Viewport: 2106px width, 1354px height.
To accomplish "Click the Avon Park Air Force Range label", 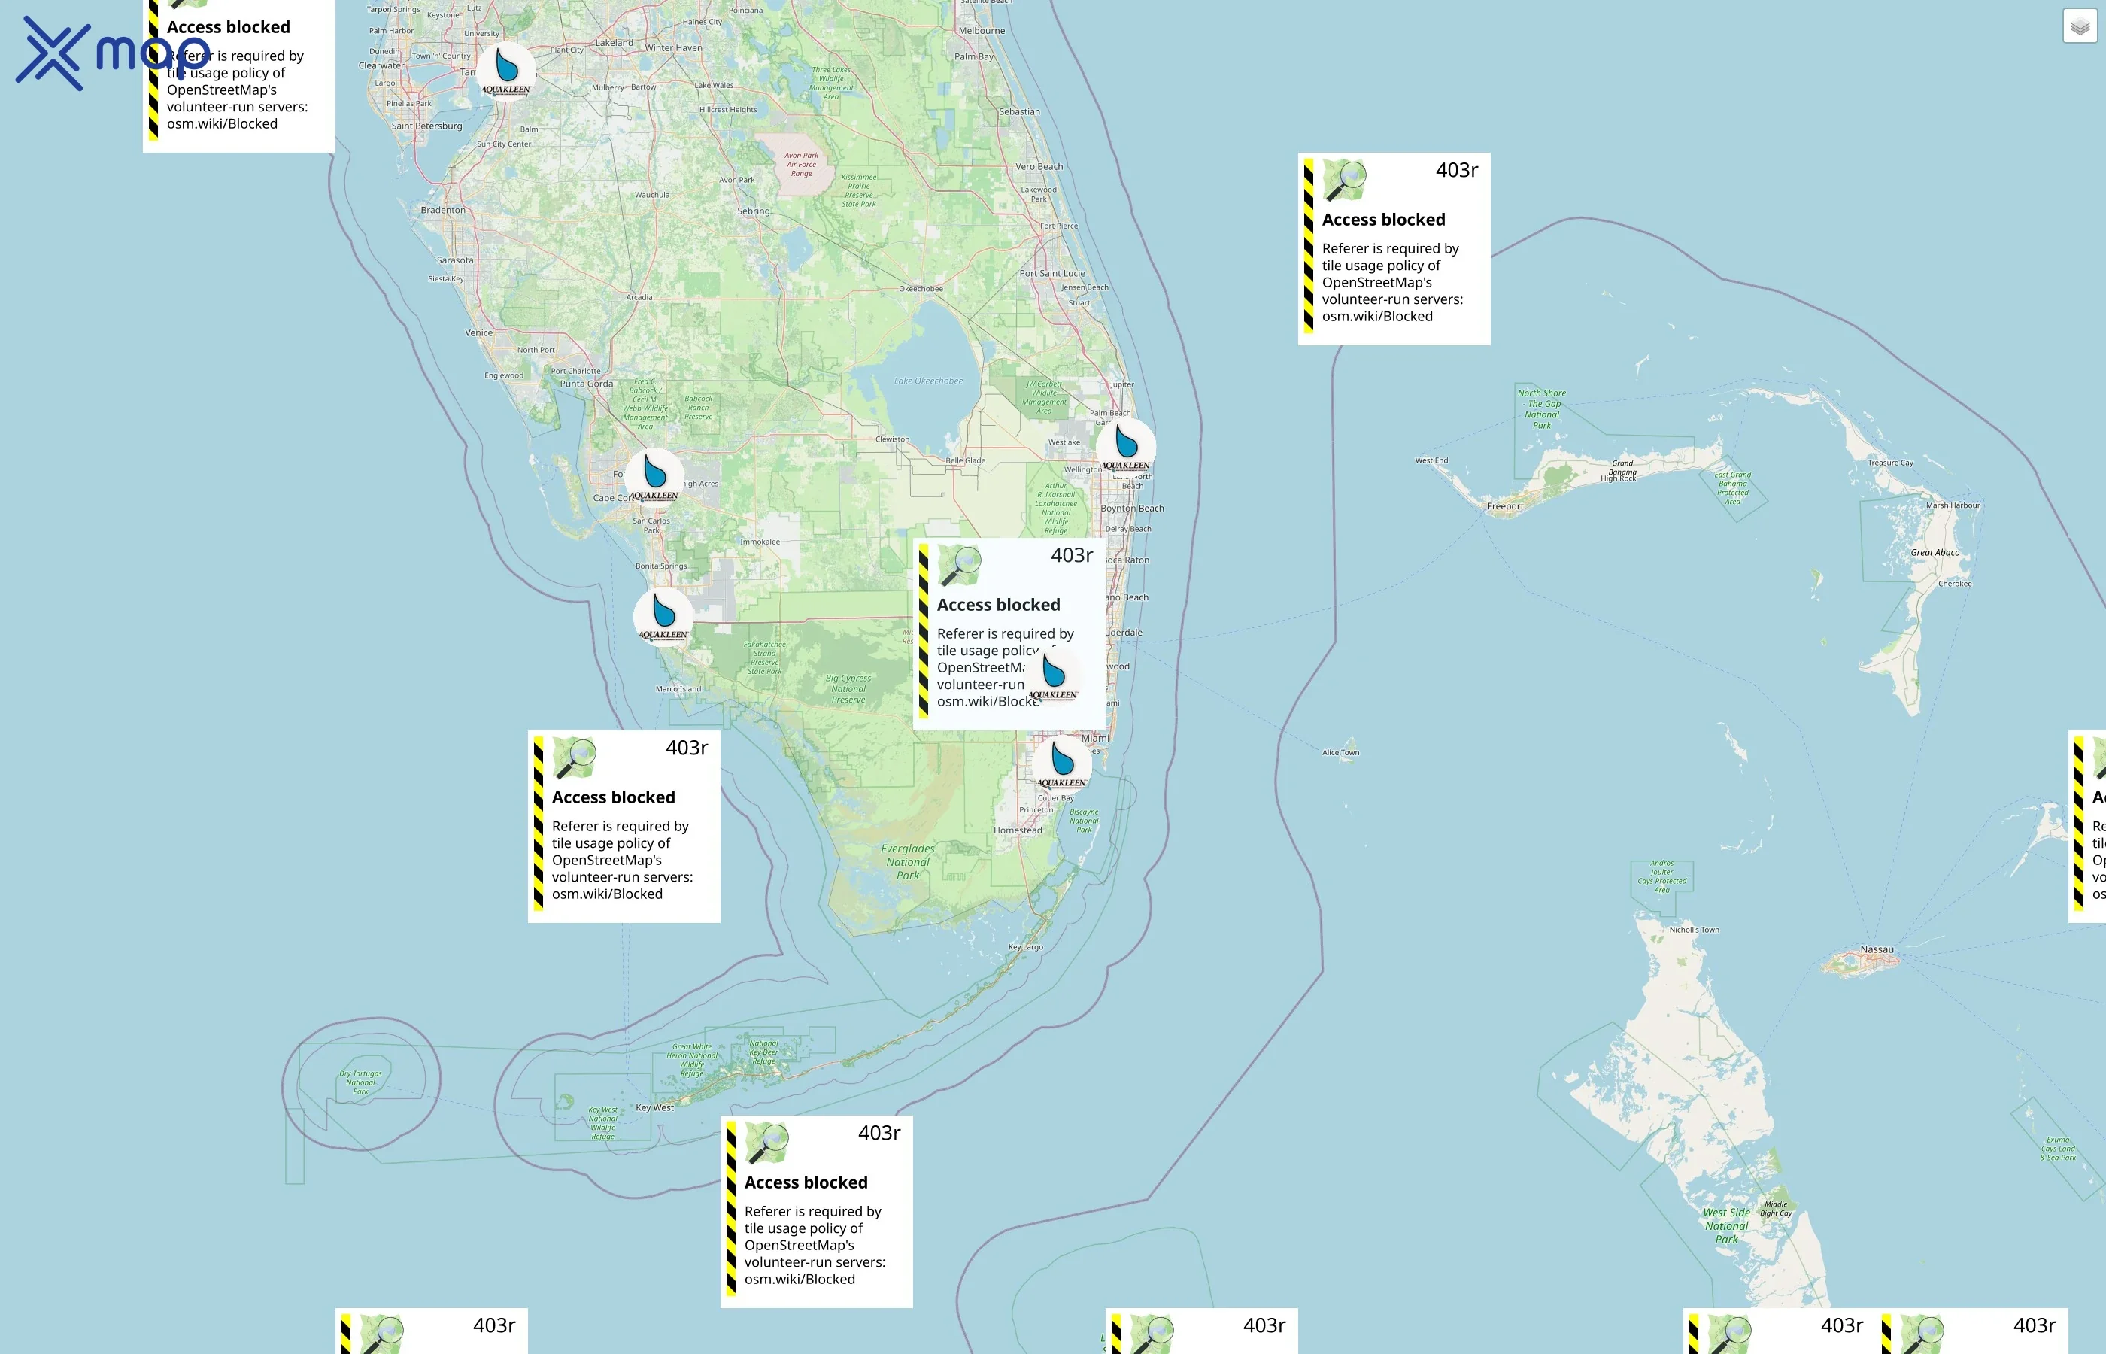I will coord(801,165).
